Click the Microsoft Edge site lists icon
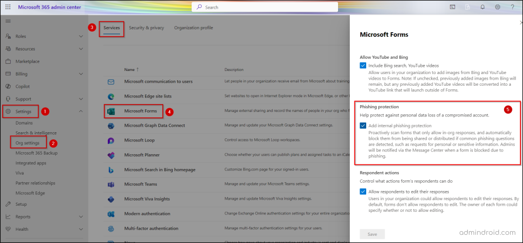 (x=111, y=96)
